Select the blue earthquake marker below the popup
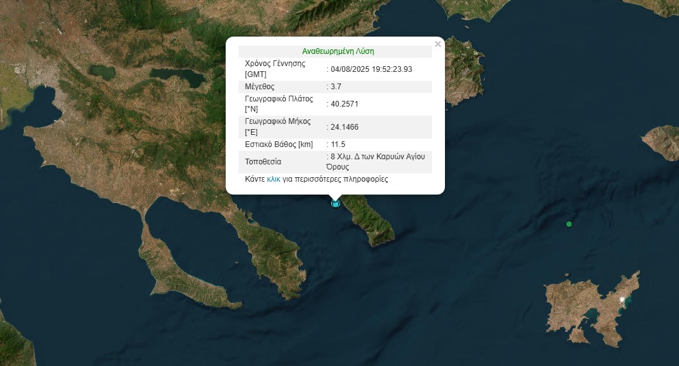The height and width of the screenshot is (366, 679). click(335, 204)
